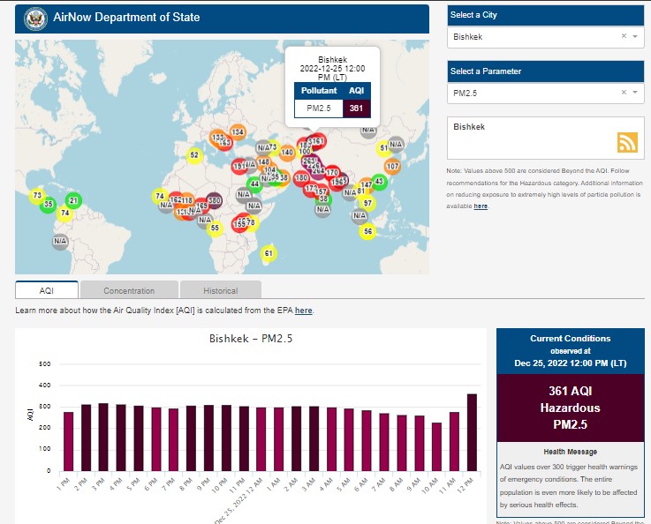Click the Bishkek RSS feed icon

point(627,143)
